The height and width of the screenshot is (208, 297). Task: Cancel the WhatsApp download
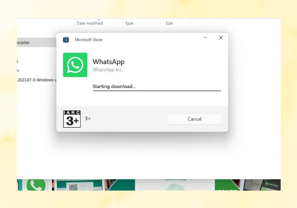click(x=195, y=119)
